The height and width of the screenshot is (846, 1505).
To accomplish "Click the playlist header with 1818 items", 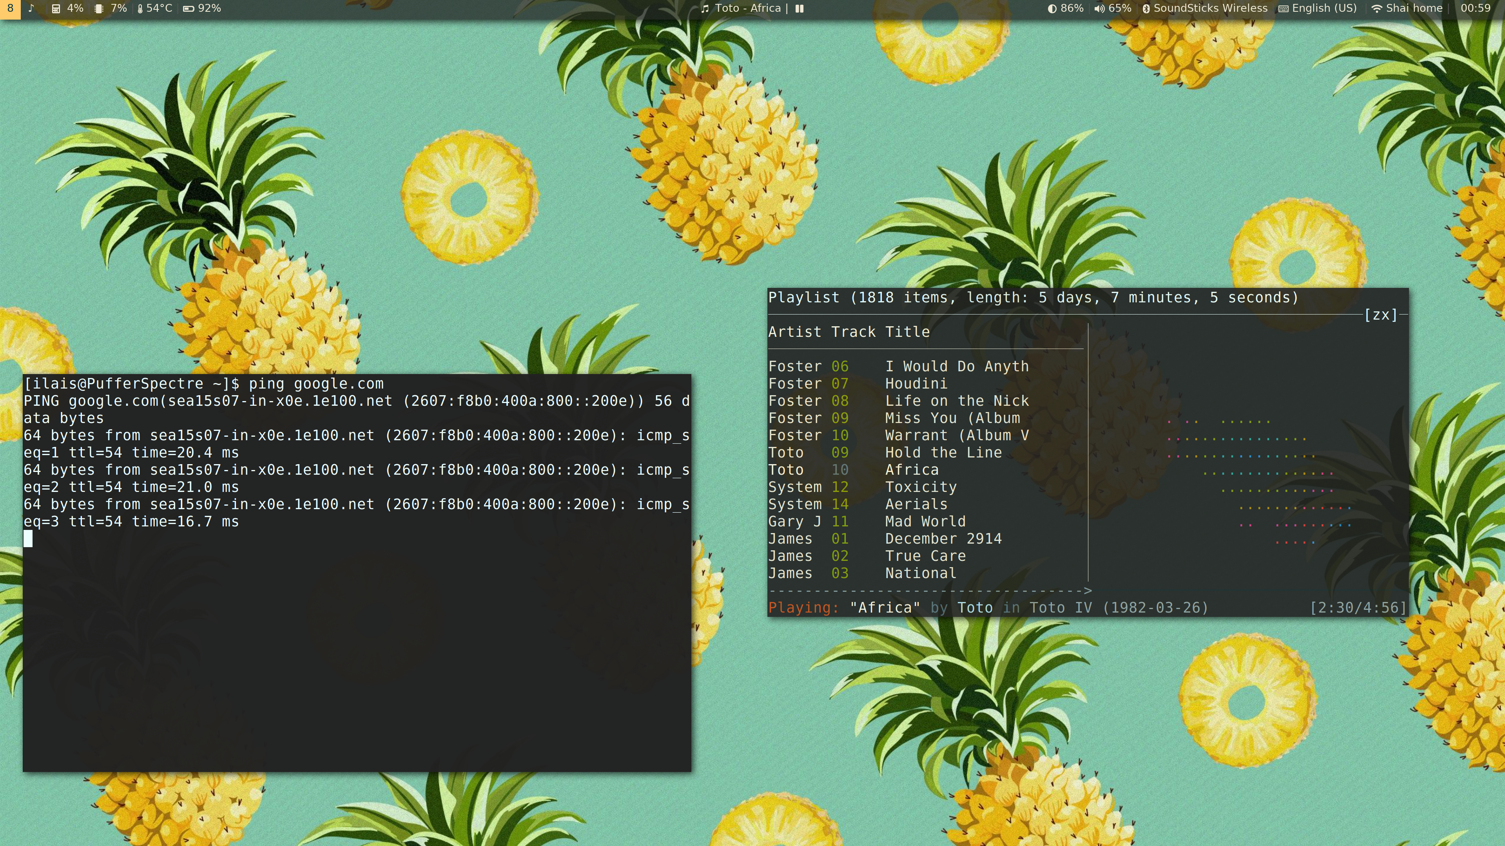I will pos(1033,298).
